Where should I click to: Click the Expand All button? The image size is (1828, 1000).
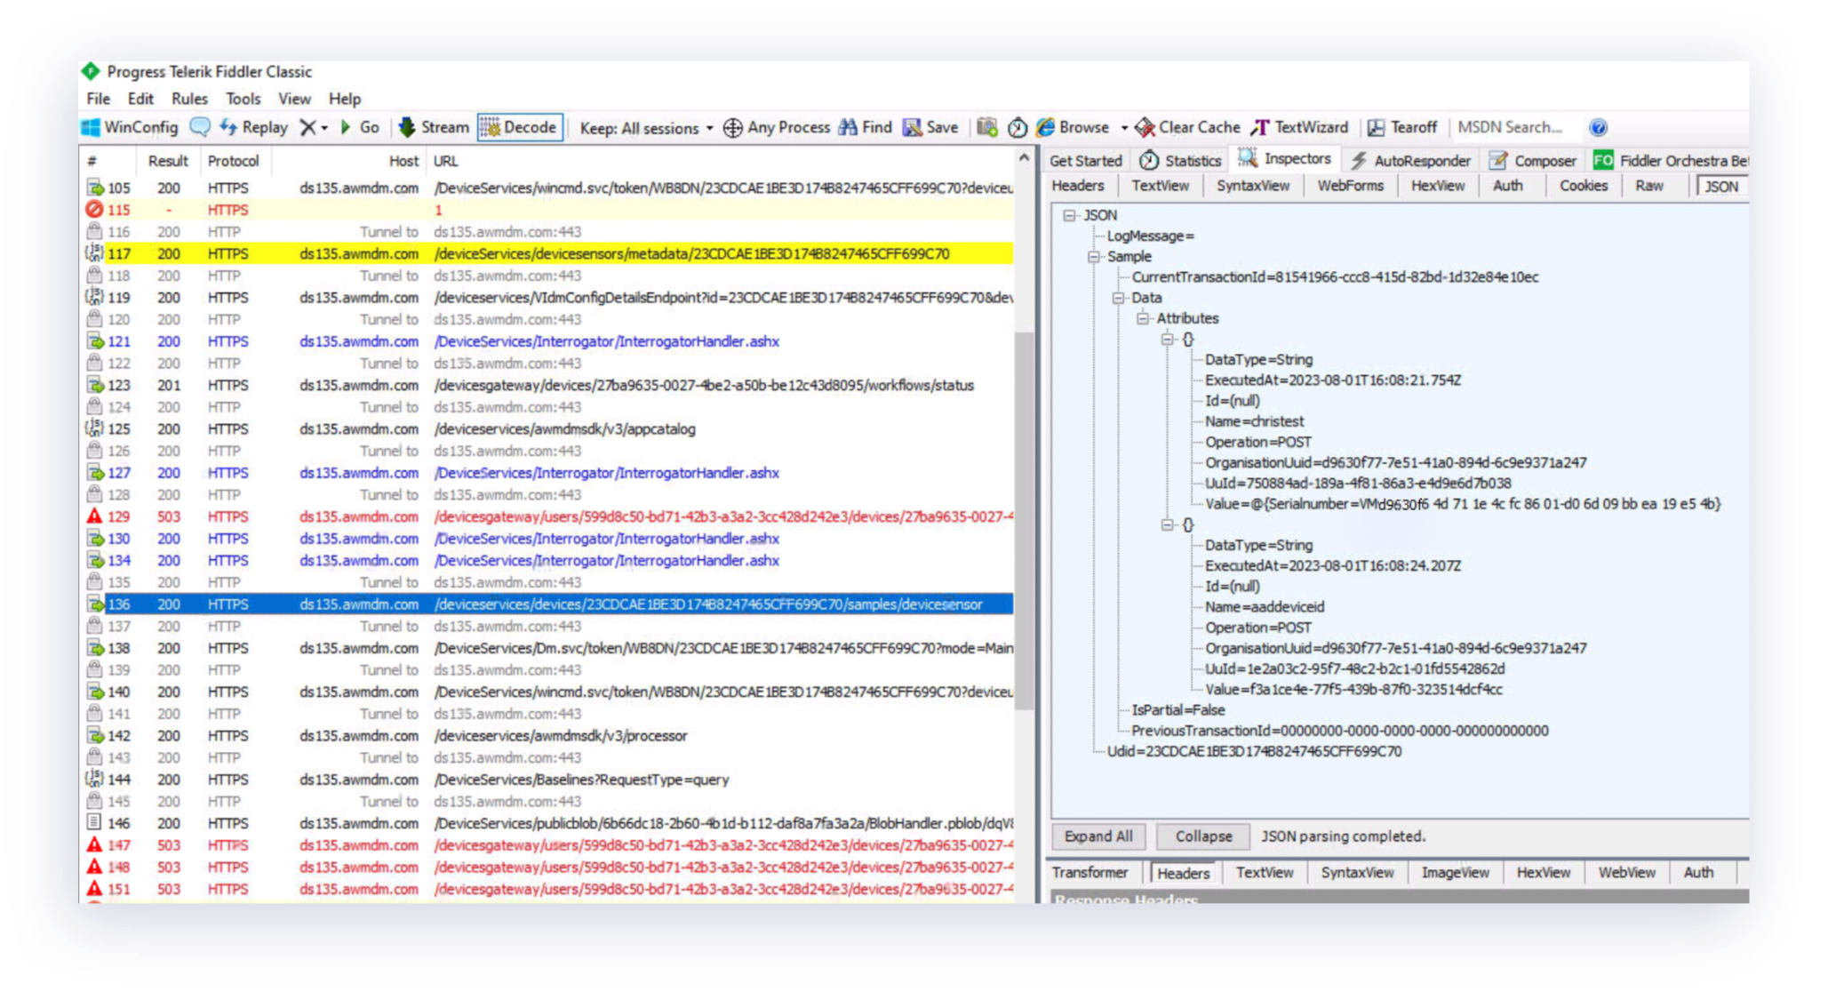[x=1098, y=836]
